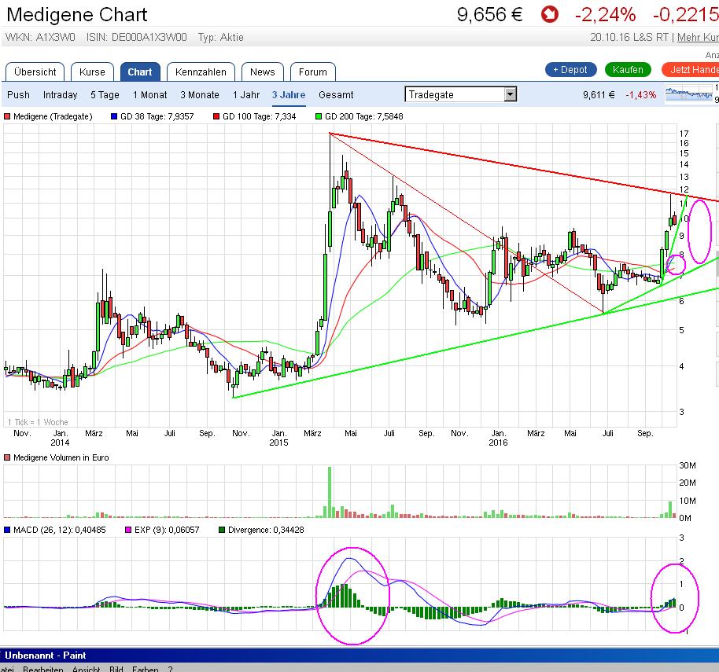Image resolution: width=719 pixels, height=672 pixels.
Task: Set chart range to 5 Tage
Action: point(105,95)
